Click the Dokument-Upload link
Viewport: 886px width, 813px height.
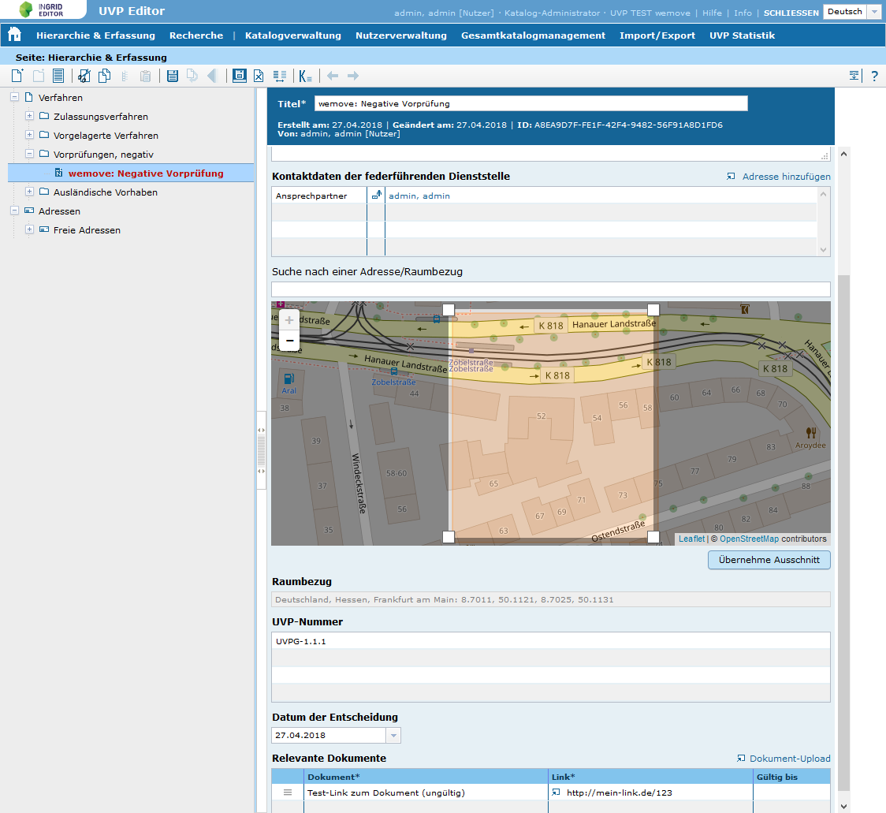[x=789, y=759]
